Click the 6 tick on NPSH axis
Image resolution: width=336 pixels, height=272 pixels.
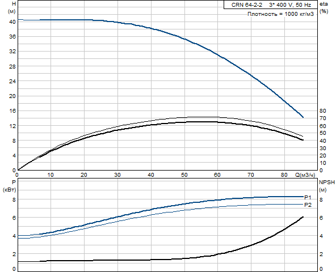point(321,218)
